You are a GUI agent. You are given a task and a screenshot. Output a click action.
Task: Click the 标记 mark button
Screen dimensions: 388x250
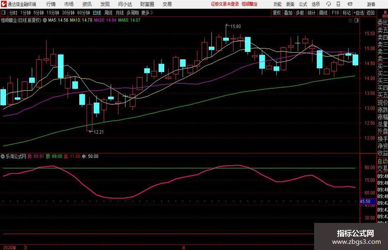pos(347,13)
